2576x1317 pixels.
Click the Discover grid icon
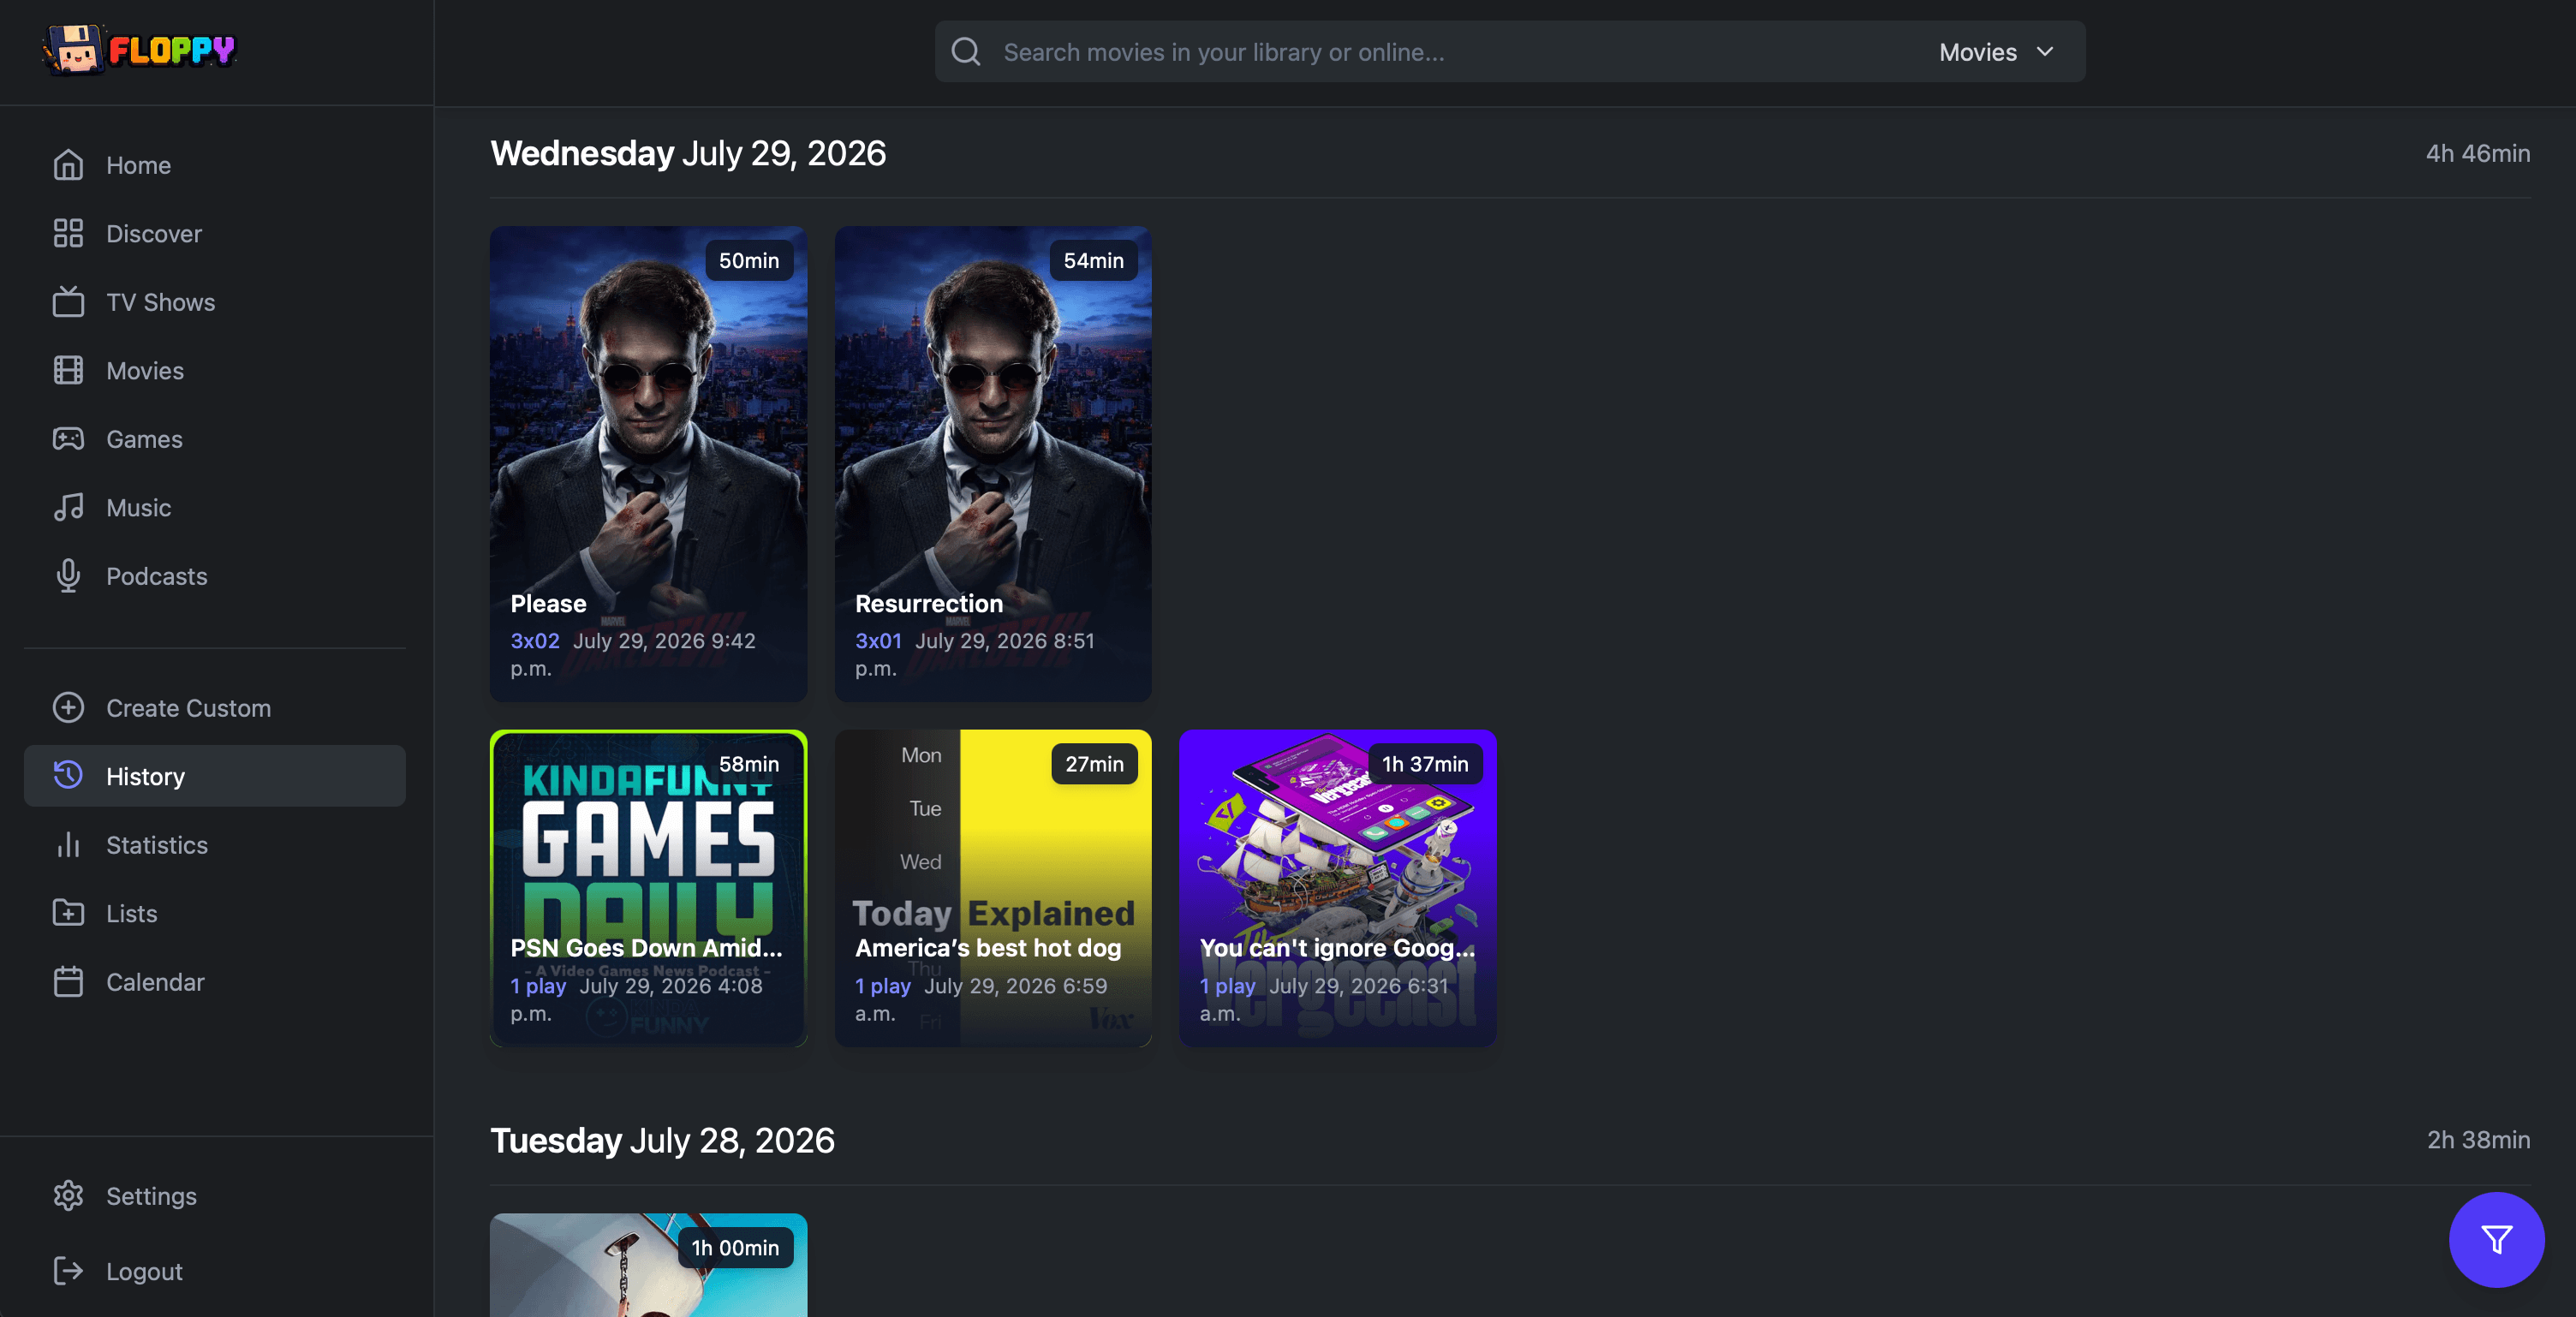tap(68, 233)
